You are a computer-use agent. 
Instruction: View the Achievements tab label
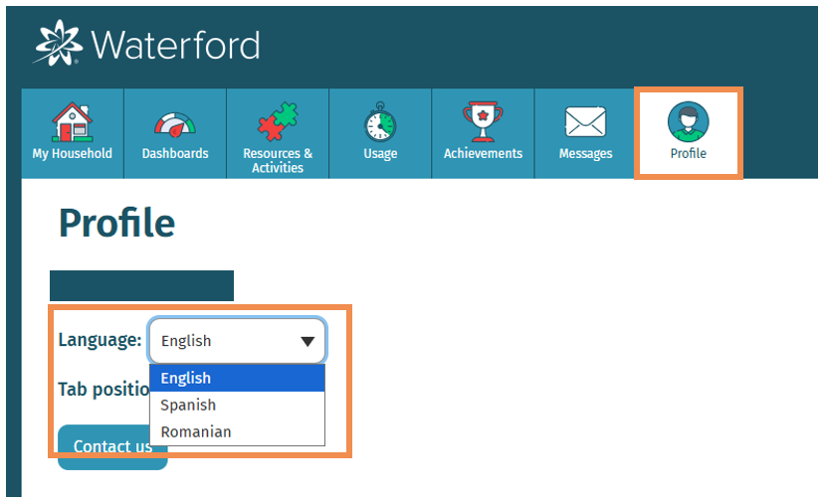tap(483, 153)
